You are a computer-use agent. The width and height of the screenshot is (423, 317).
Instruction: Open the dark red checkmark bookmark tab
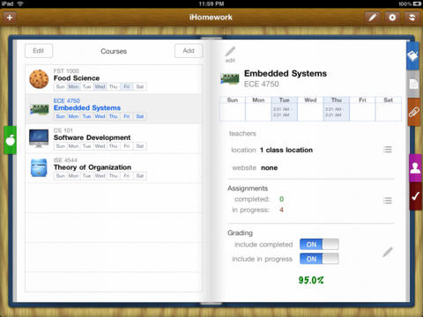415,196
